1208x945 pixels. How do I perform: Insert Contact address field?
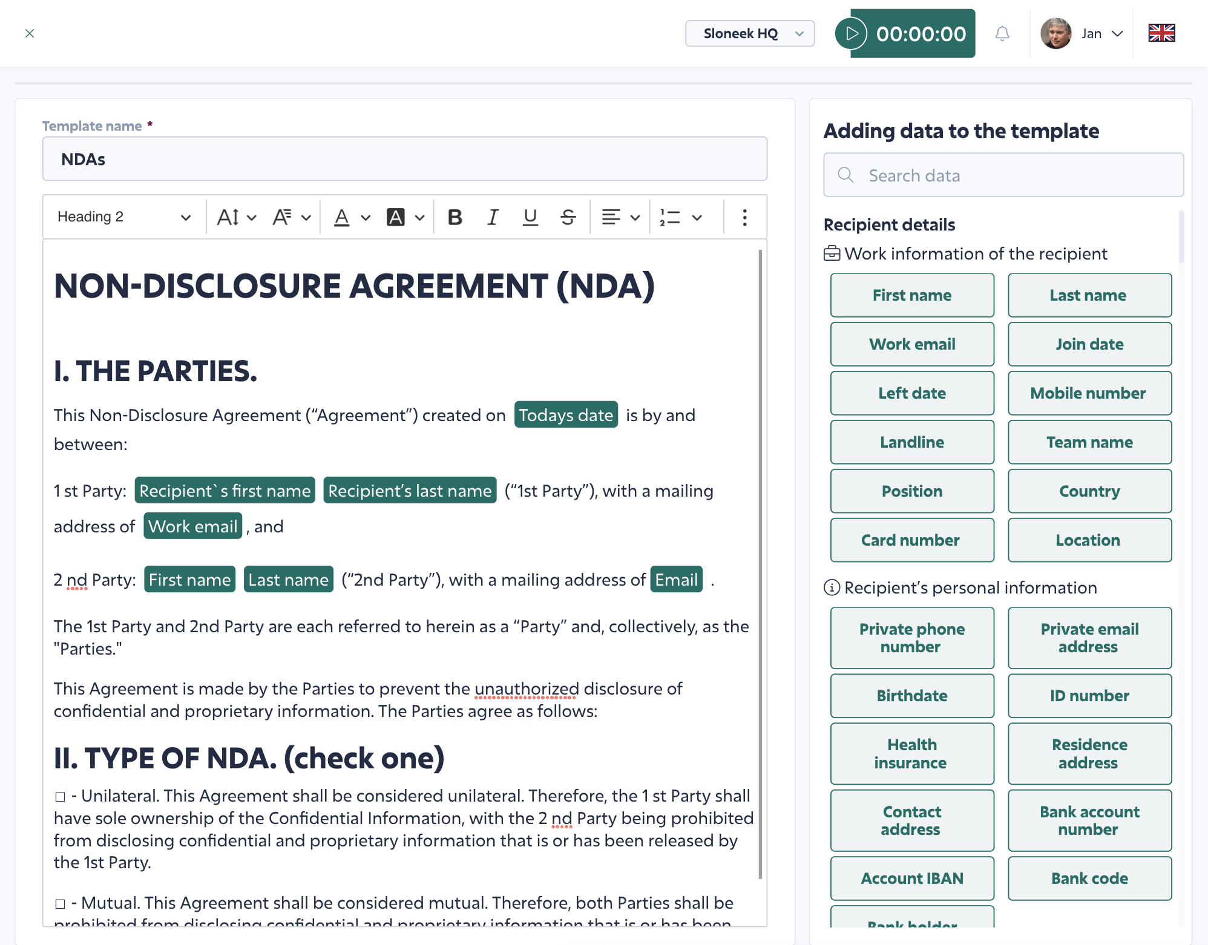point(912,820)
